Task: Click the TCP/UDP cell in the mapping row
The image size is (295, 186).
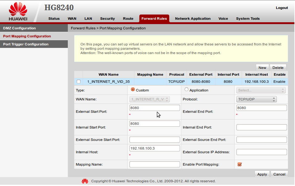Action: coord(176,82)
